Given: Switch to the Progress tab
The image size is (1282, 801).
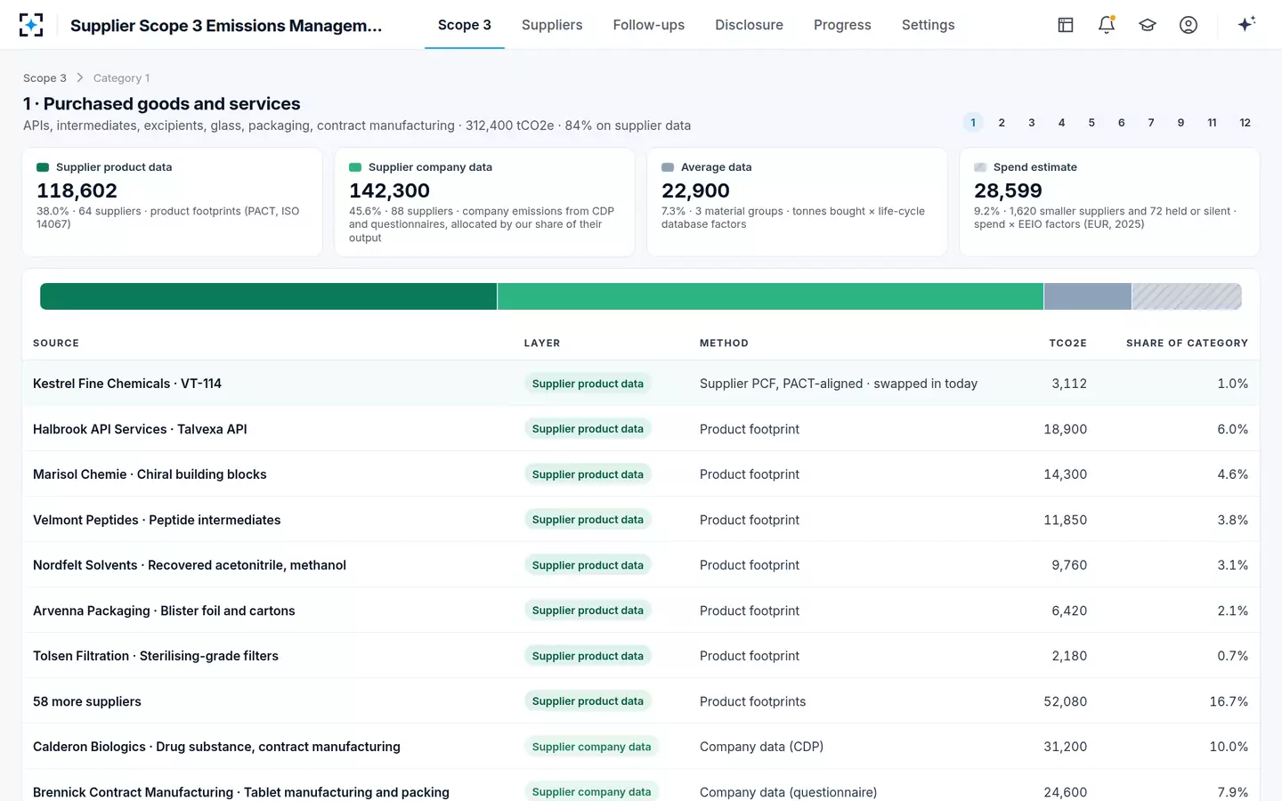Looking at the screenshot, I should (842, 25).
